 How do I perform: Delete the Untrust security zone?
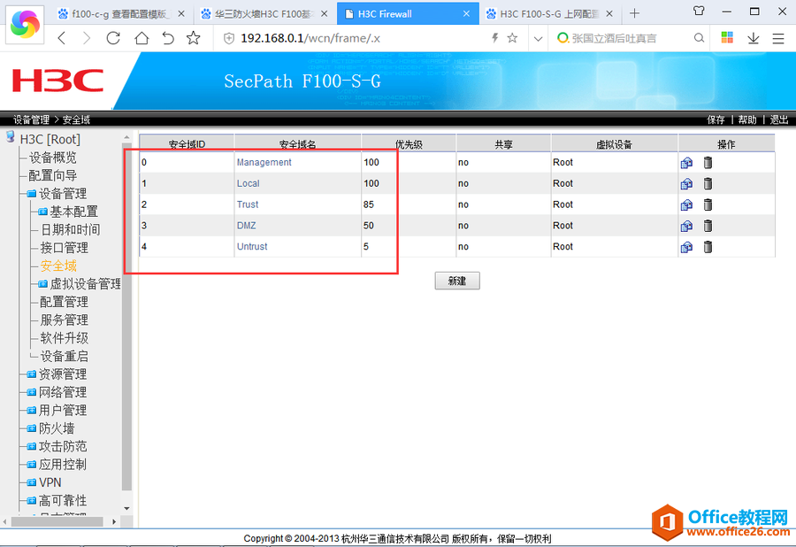(708, 247)
